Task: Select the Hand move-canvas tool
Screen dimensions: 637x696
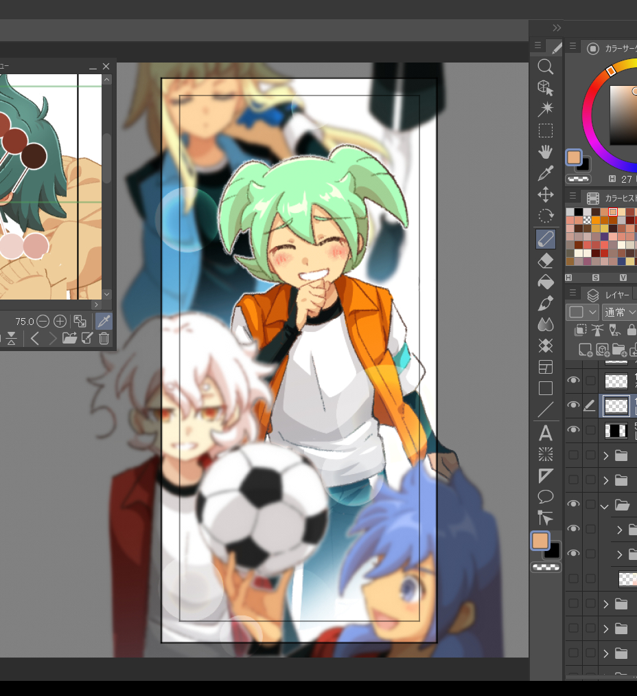Action: pos(545,152)
